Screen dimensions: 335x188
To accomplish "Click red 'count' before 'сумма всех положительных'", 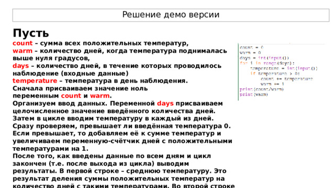I will 23,43.
